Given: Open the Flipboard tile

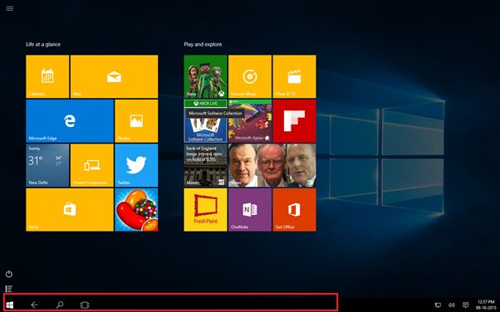Looking at the screenshot, I should click(x=294, y=121).
